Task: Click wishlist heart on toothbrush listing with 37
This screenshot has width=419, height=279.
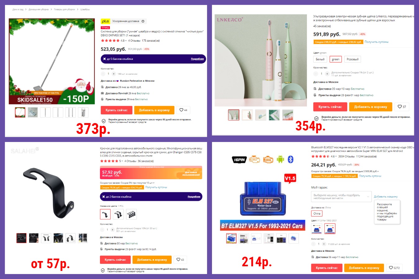Action: click(x=402, y=107)
